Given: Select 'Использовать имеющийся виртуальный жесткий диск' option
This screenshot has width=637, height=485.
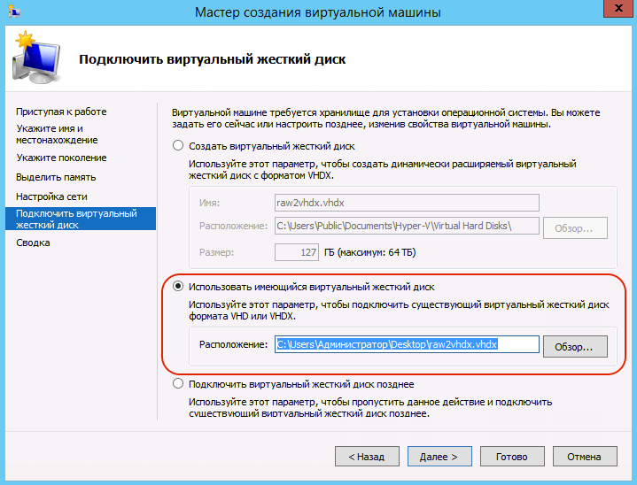Looking at the screenshot, I should [178, 287].
